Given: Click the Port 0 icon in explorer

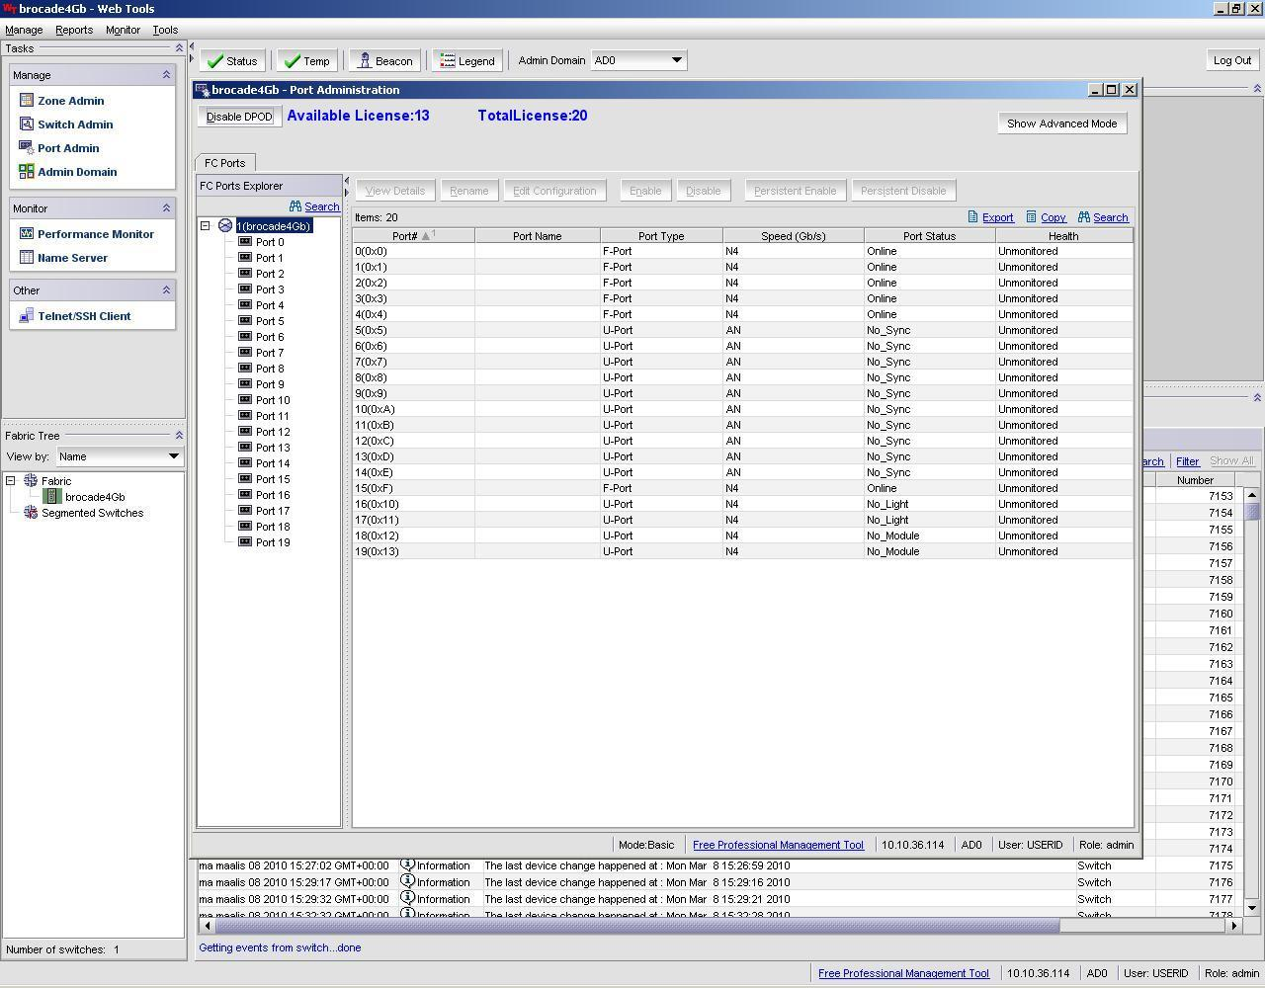Looking at the screenshot, I should coord(245,241).
